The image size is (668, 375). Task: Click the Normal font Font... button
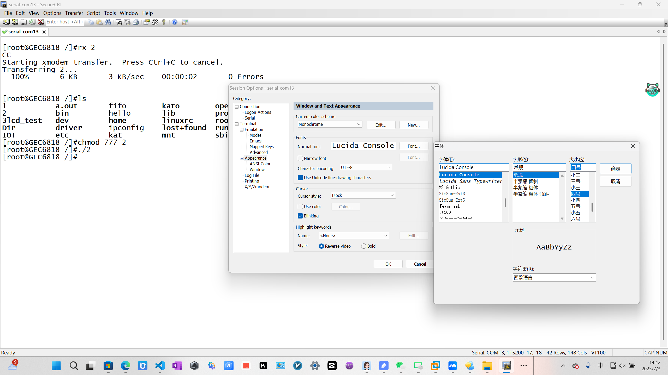414,146
